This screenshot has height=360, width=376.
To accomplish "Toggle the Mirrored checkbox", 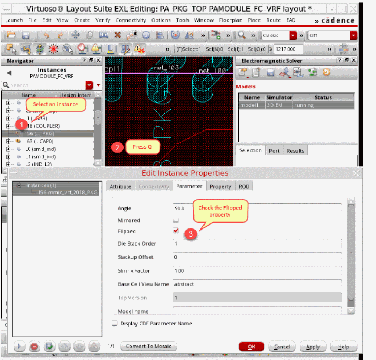I will 176,220.
